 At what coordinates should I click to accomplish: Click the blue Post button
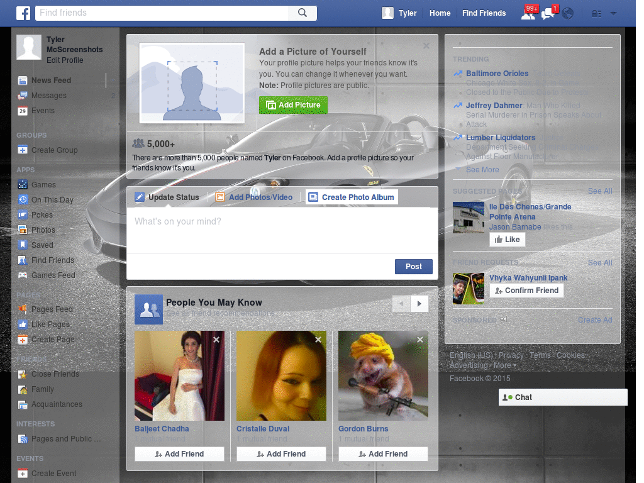tap(414, 267)
